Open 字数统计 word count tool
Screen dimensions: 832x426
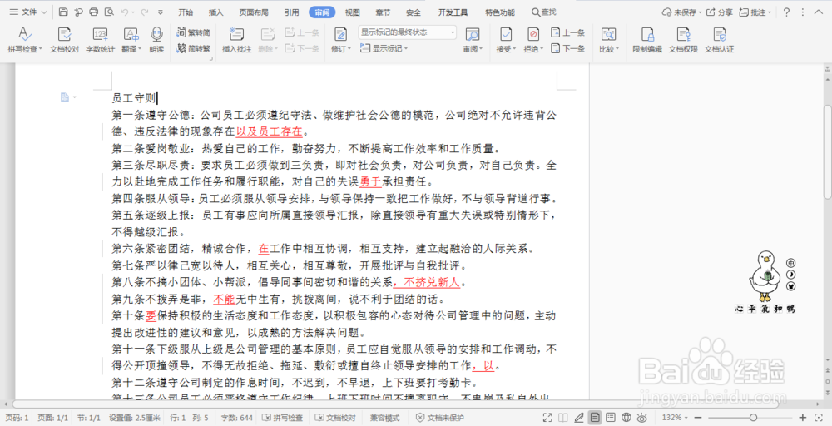coord(101,40)
